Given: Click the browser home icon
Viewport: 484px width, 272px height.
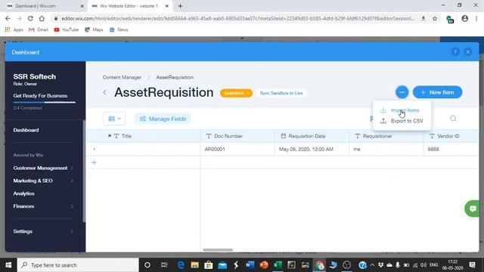Looking at the screenshot, I should (42, 18).
